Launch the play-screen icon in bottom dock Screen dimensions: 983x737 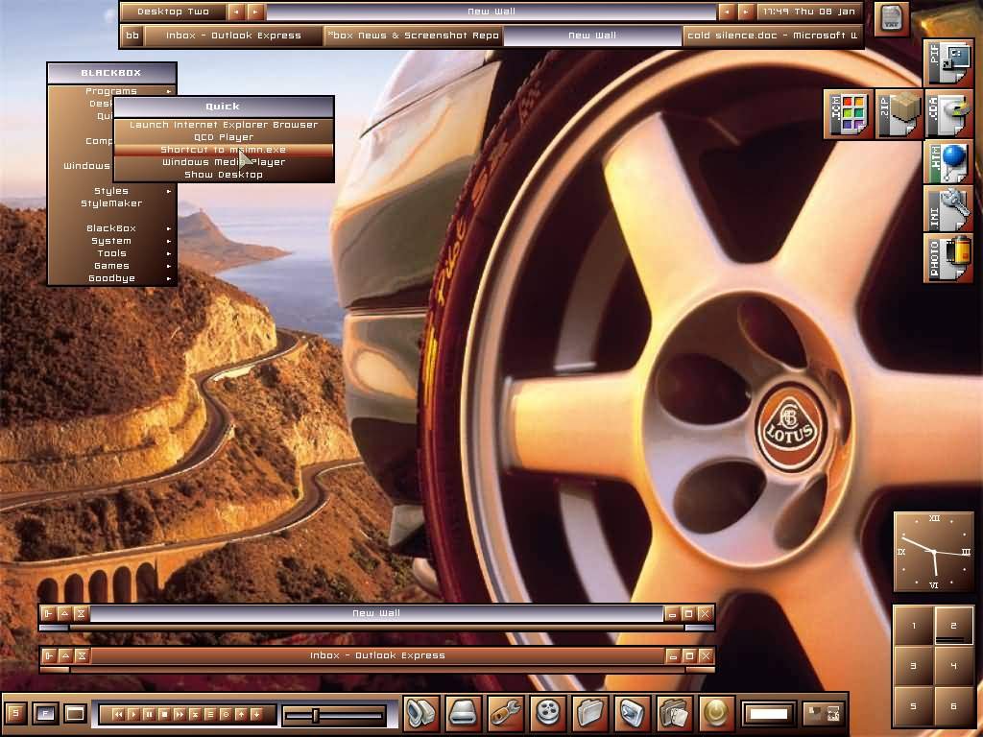coord(632,713)
